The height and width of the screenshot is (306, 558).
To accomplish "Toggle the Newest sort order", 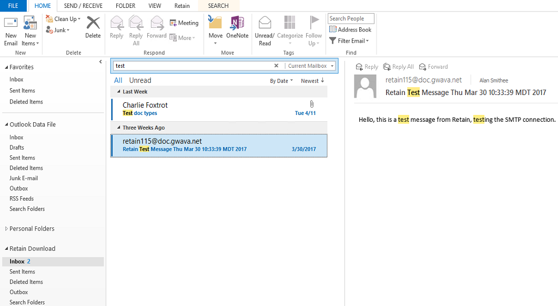I will pos(312,81).
